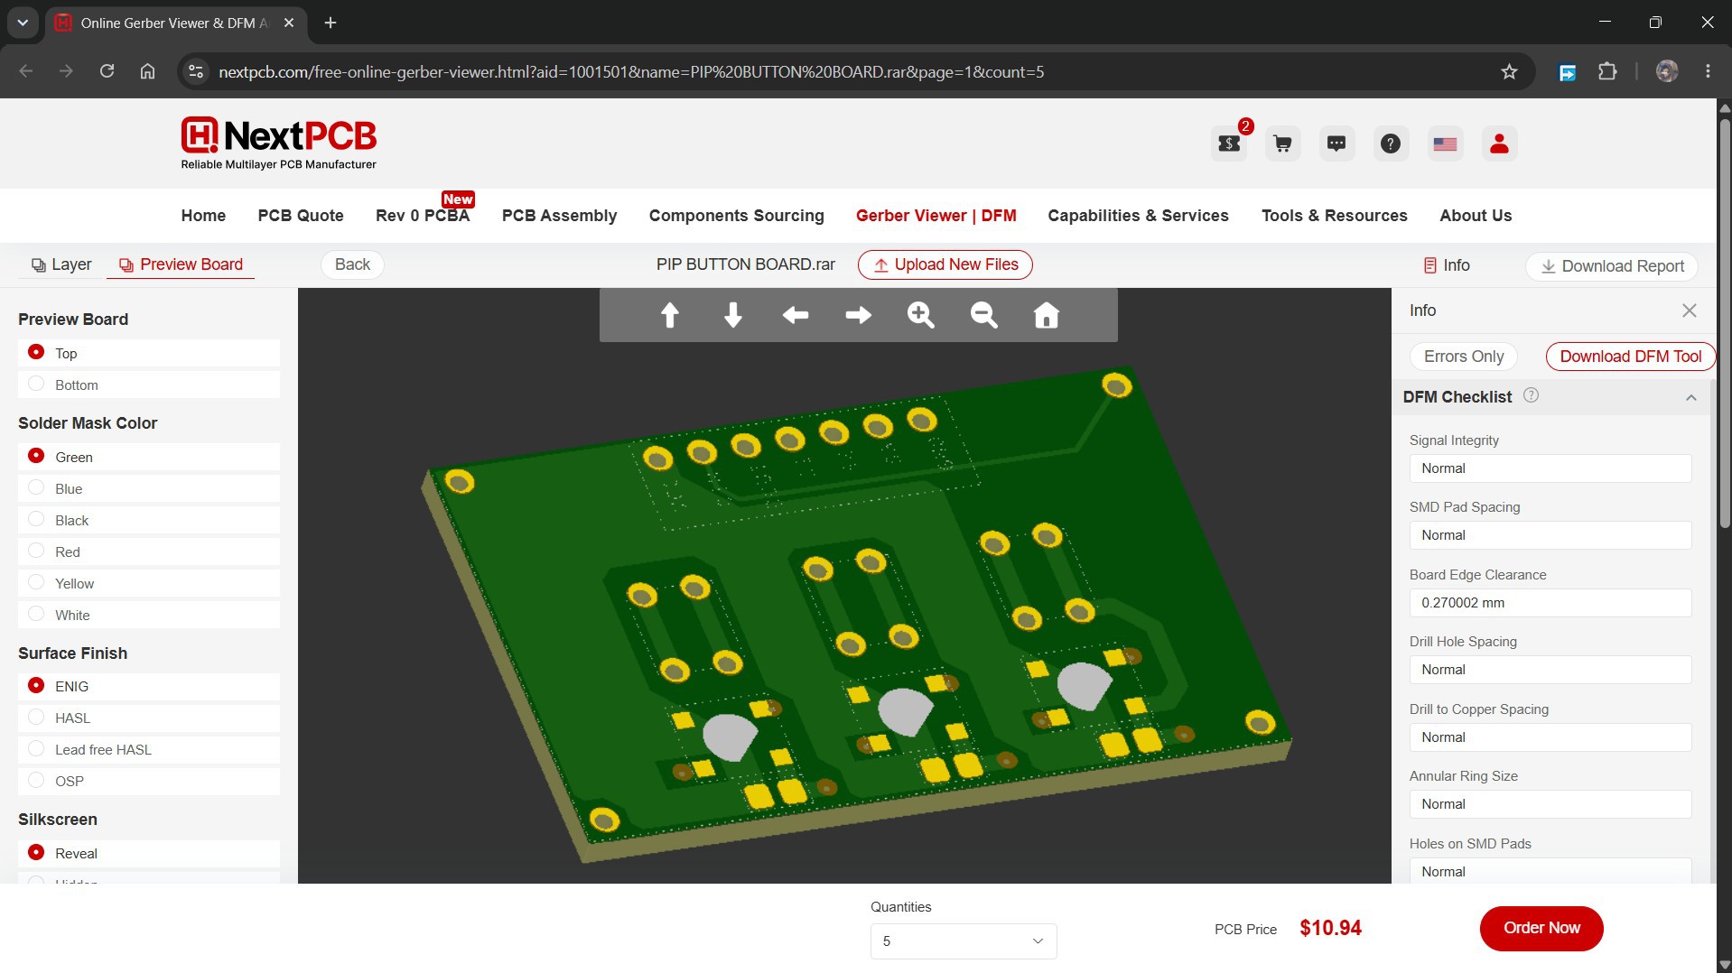This screenshot has width=1732, height=973.
Task: Pan the board view down with the arrow
Action: pyautogui.click(x=732, y=315)
